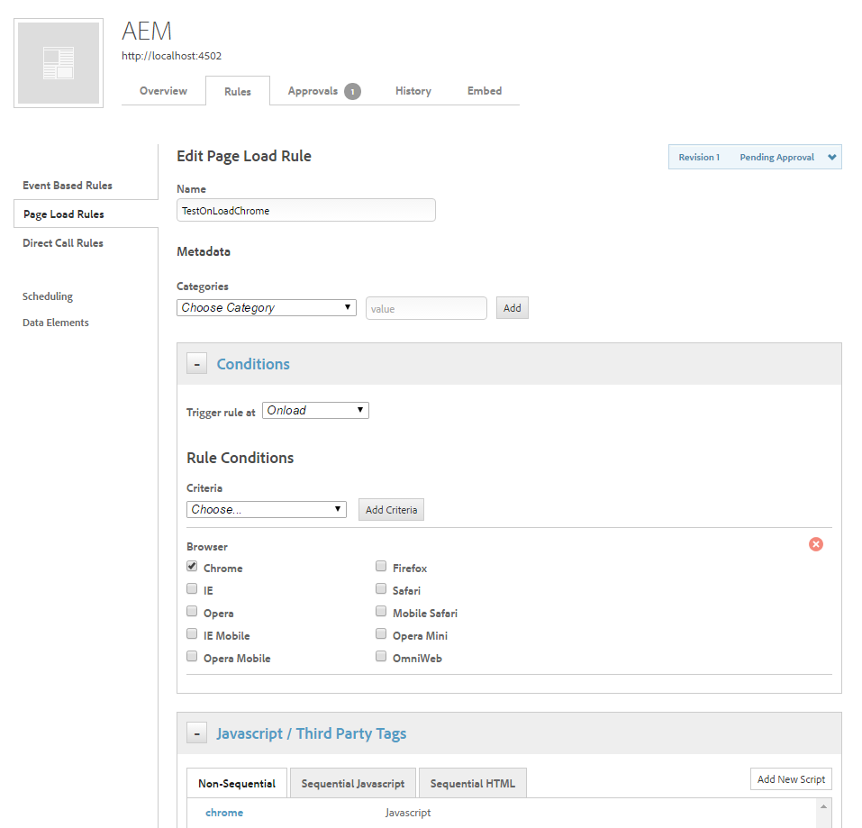The height and width of the screenshot is (828, 862).
Task: Go to Data Elements in sidebar
Action: pyautogui.click(x=56, y=323)
